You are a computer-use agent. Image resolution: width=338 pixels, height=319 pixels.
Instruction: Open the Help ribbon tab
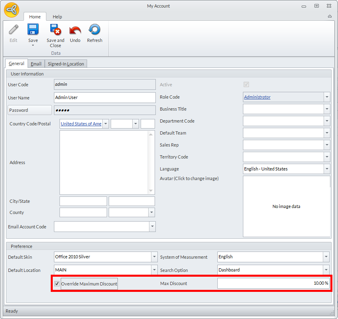pyautogui.click(x=57, y=17)
